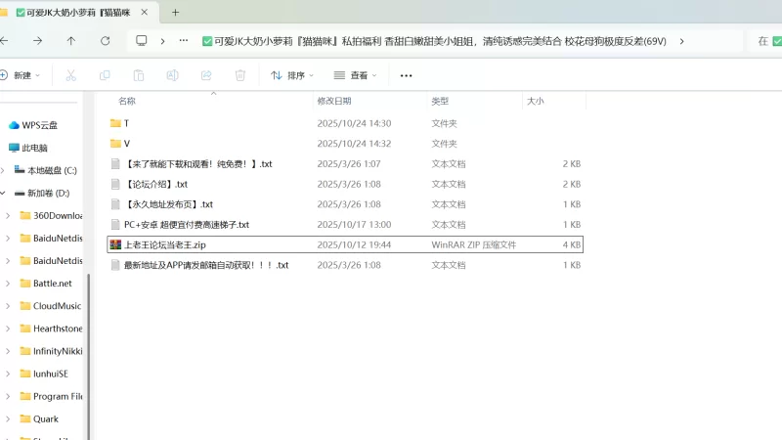Refresh the current folder view
Screen dimensions: 782x440
tap(105, 41)
